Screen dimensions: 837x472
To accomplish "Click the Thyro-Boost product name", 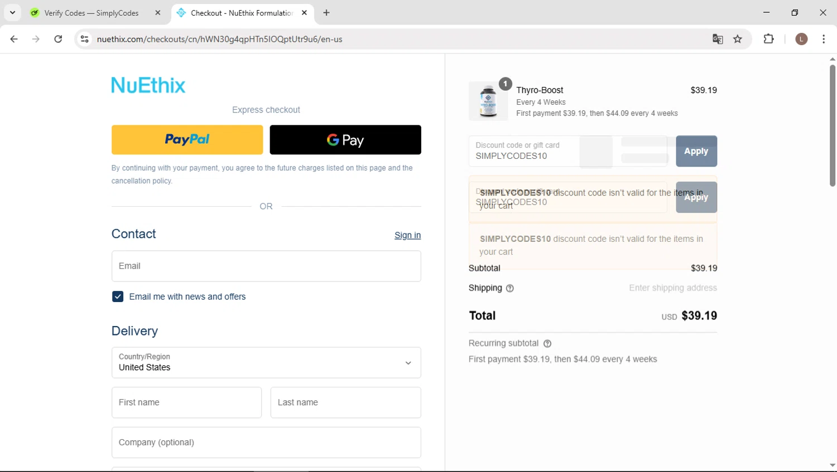I will [x=540, y=90].
